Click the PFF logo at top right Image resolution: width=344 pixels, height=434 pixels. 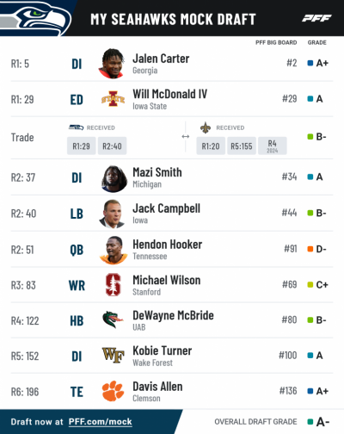click(x=316, y=18)
